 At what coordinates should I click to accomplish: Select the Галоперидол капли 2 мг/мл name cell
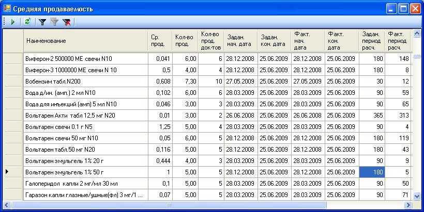[x=85, y=183]
